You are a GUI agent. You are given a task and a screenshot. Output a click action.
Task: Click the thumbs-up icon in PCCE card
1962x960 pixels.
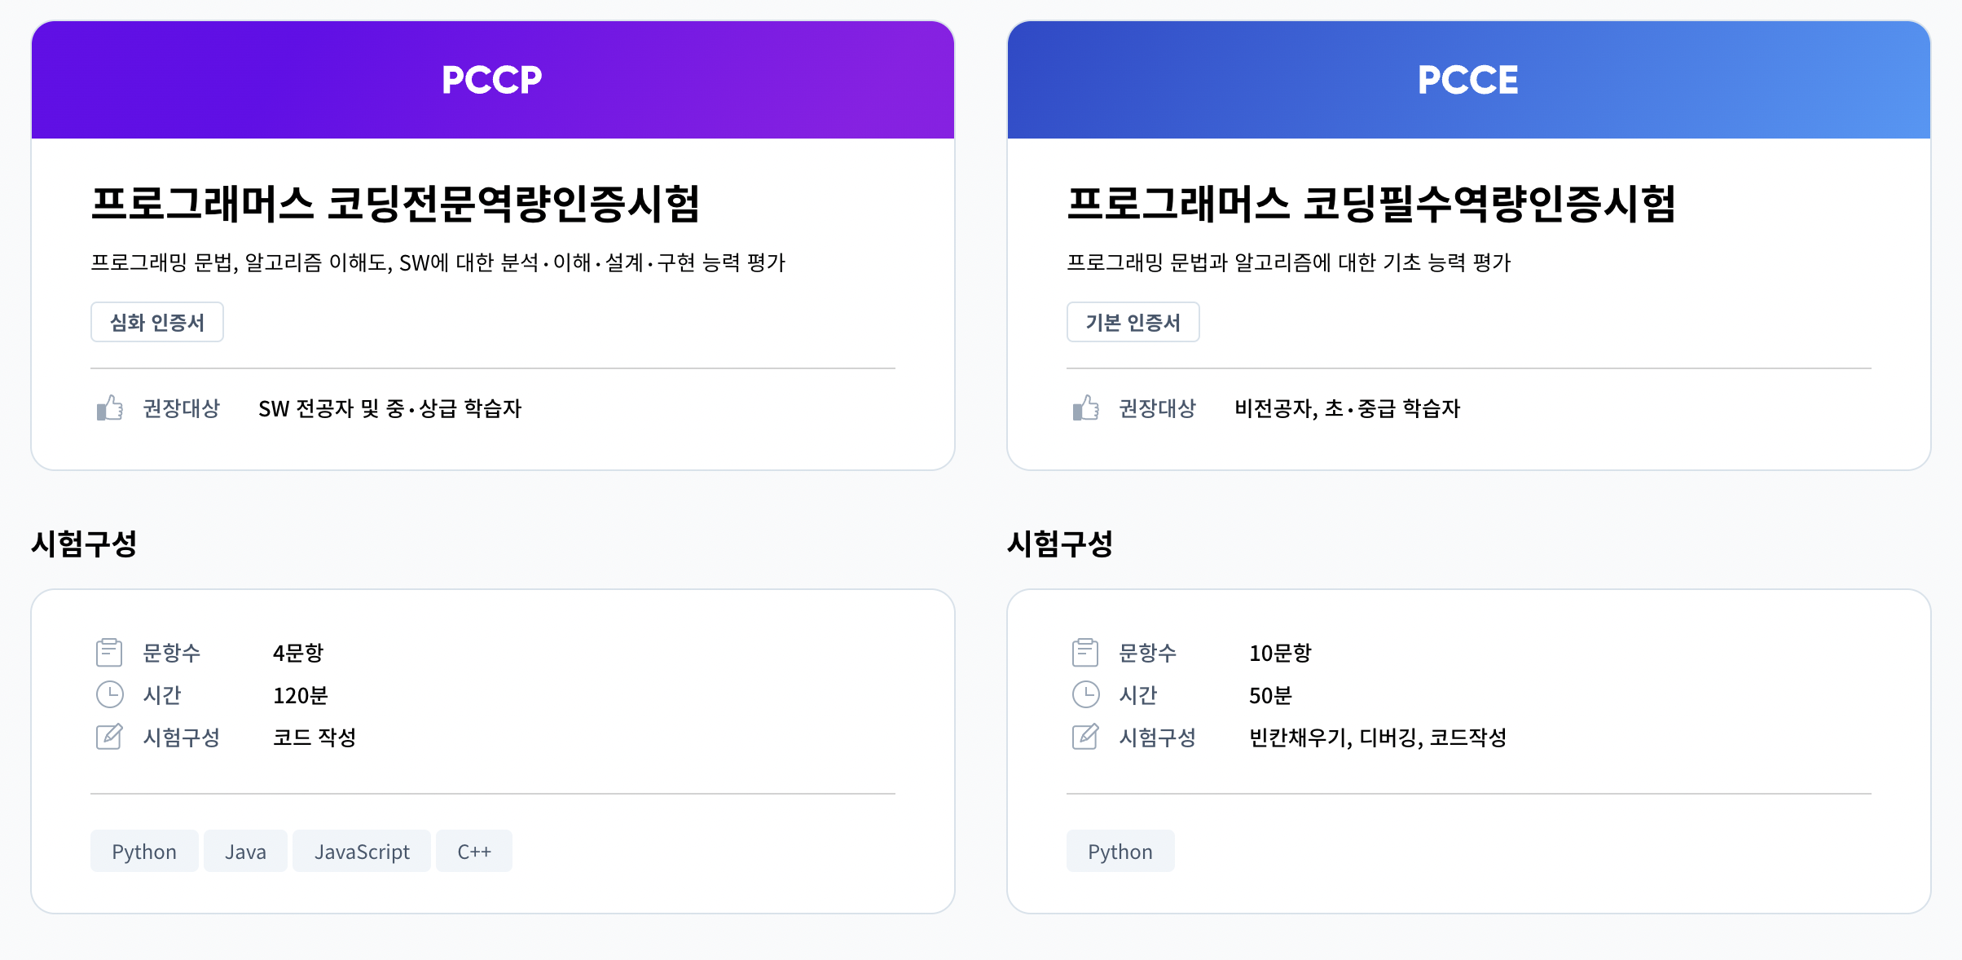(1085, 407)
